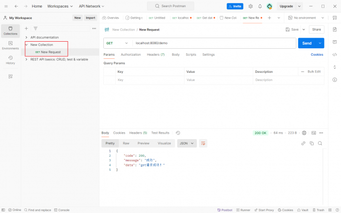This screenshot has height=213, width=341.
Task: Select Raw response view
Action: (126, 143)
